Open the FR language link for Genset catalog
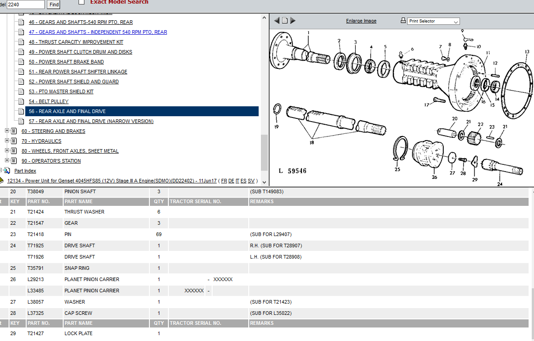Image resolution: width=534 pixels, height=341 pixels. 224,181
